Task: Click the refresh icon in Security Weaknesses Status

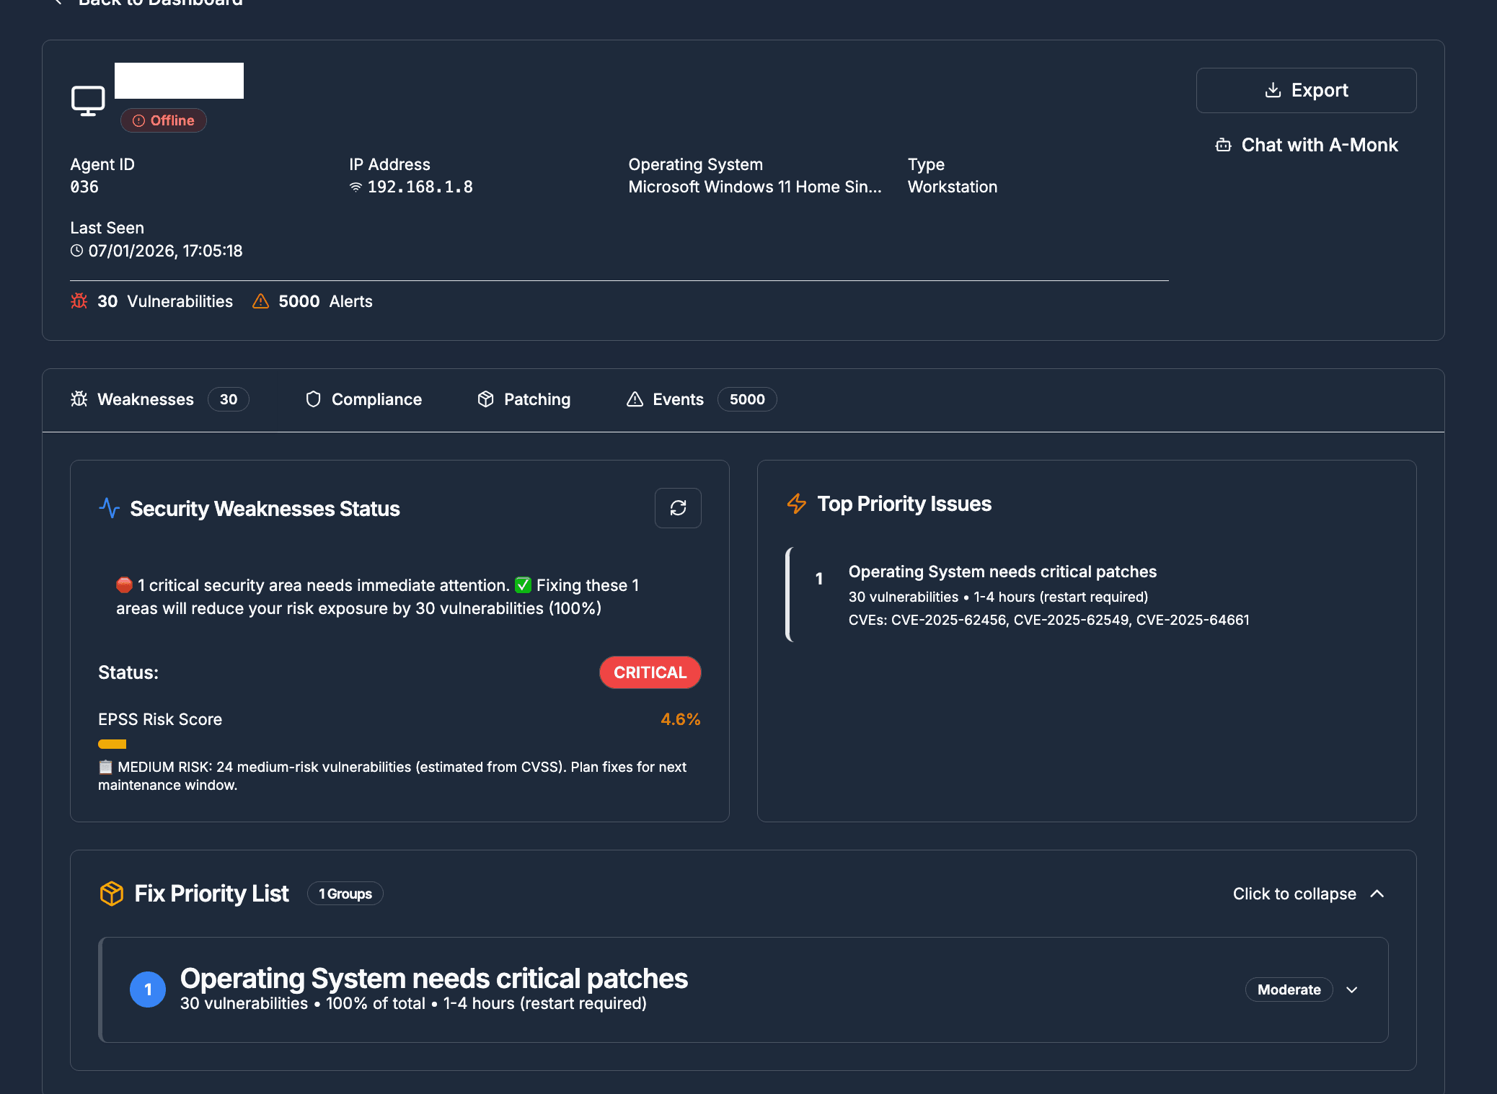Action: point(677,508)
